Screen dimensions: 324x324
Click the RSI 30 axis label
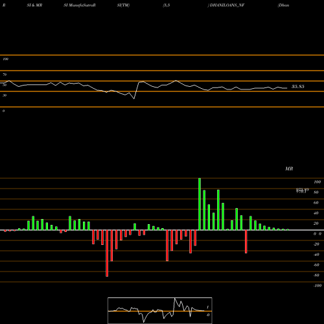tap(5, 95)
